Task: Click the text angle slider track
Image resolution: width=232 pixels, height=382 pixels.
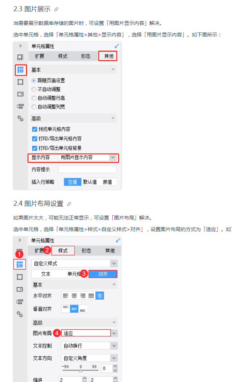Action: point(81,370)
